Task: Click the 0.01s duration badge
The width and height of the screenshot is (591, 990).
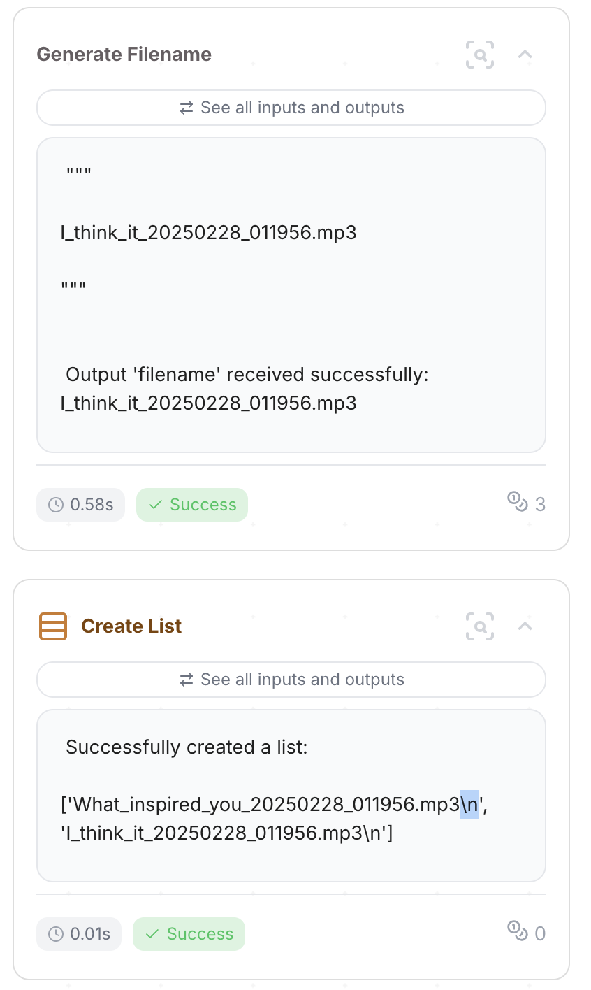Action: point(79,934)
